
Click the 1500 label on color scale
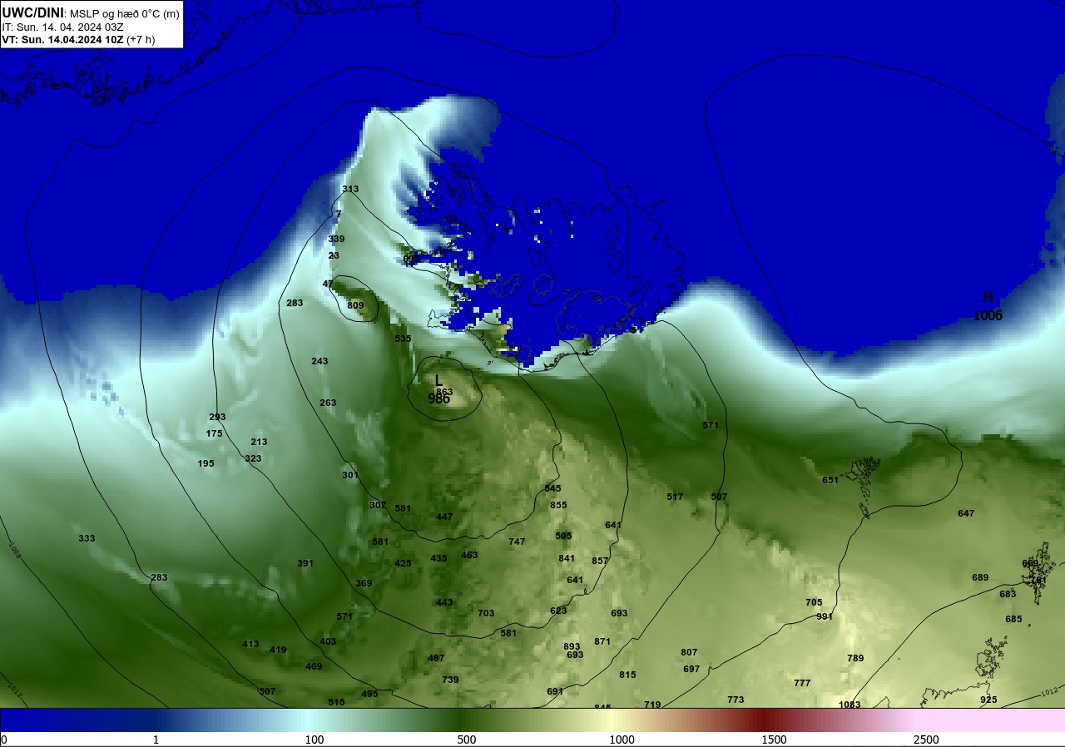pos(774,740)
